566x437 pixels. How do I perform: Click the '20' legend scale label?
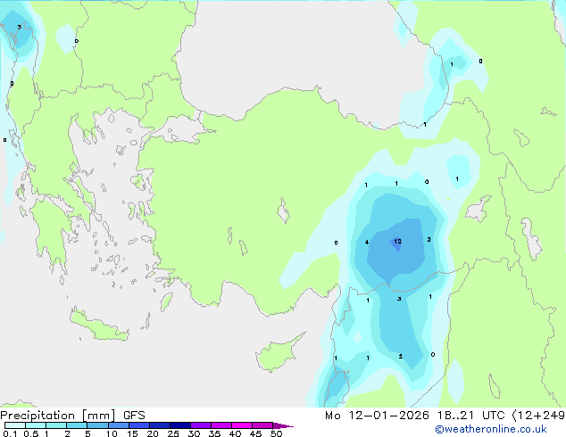(153, 433)
